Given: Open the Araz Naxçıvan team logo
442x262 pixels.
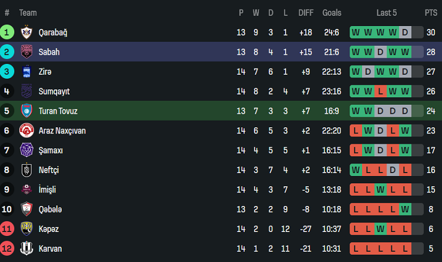Looking at the screenshot, I should (27, 131).
